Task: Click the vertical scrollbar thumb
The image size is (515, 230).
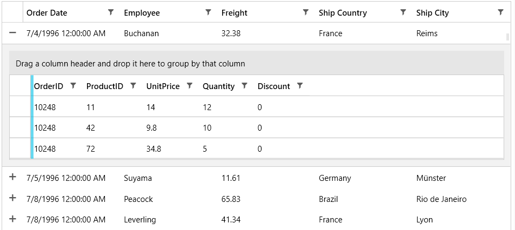Action: point(507,37)
